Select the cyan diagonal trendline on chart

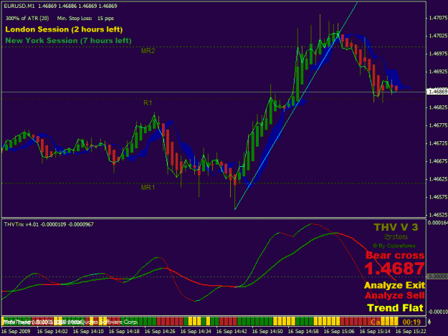coord(296,106)
